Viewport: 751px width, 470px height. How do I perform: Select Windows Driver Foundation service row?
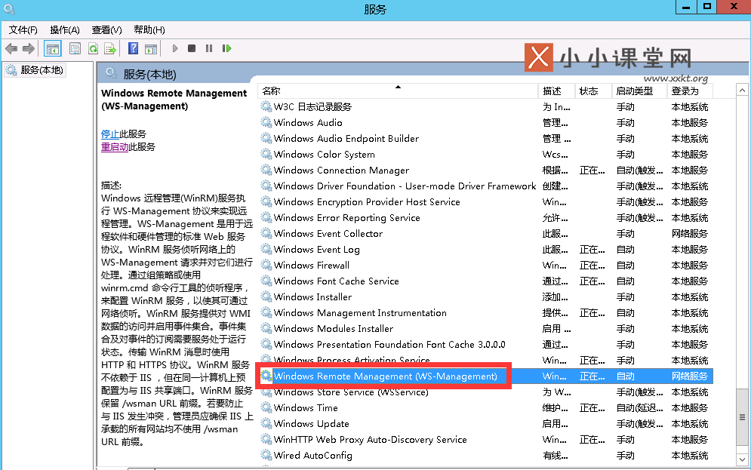tap(485, 186)
